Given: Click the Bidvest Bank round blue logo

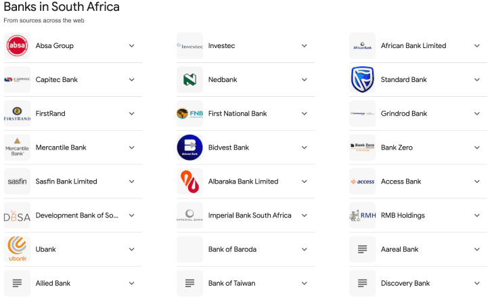Looking at the screenshot, I should pyautogui.click(x=190, y=148).
